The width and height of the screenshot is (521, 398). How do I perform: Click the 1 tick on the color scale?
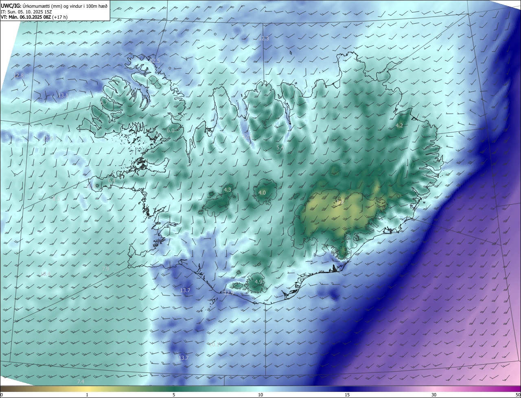87,395
